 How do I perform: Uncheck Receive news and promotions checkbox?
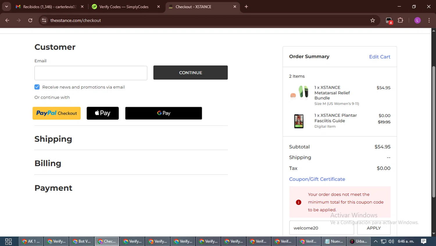[37, 87]
